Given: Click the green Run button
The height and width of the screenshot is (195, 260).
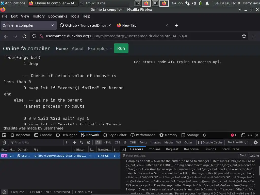Looking at the screenshot, I should point(121,48).
